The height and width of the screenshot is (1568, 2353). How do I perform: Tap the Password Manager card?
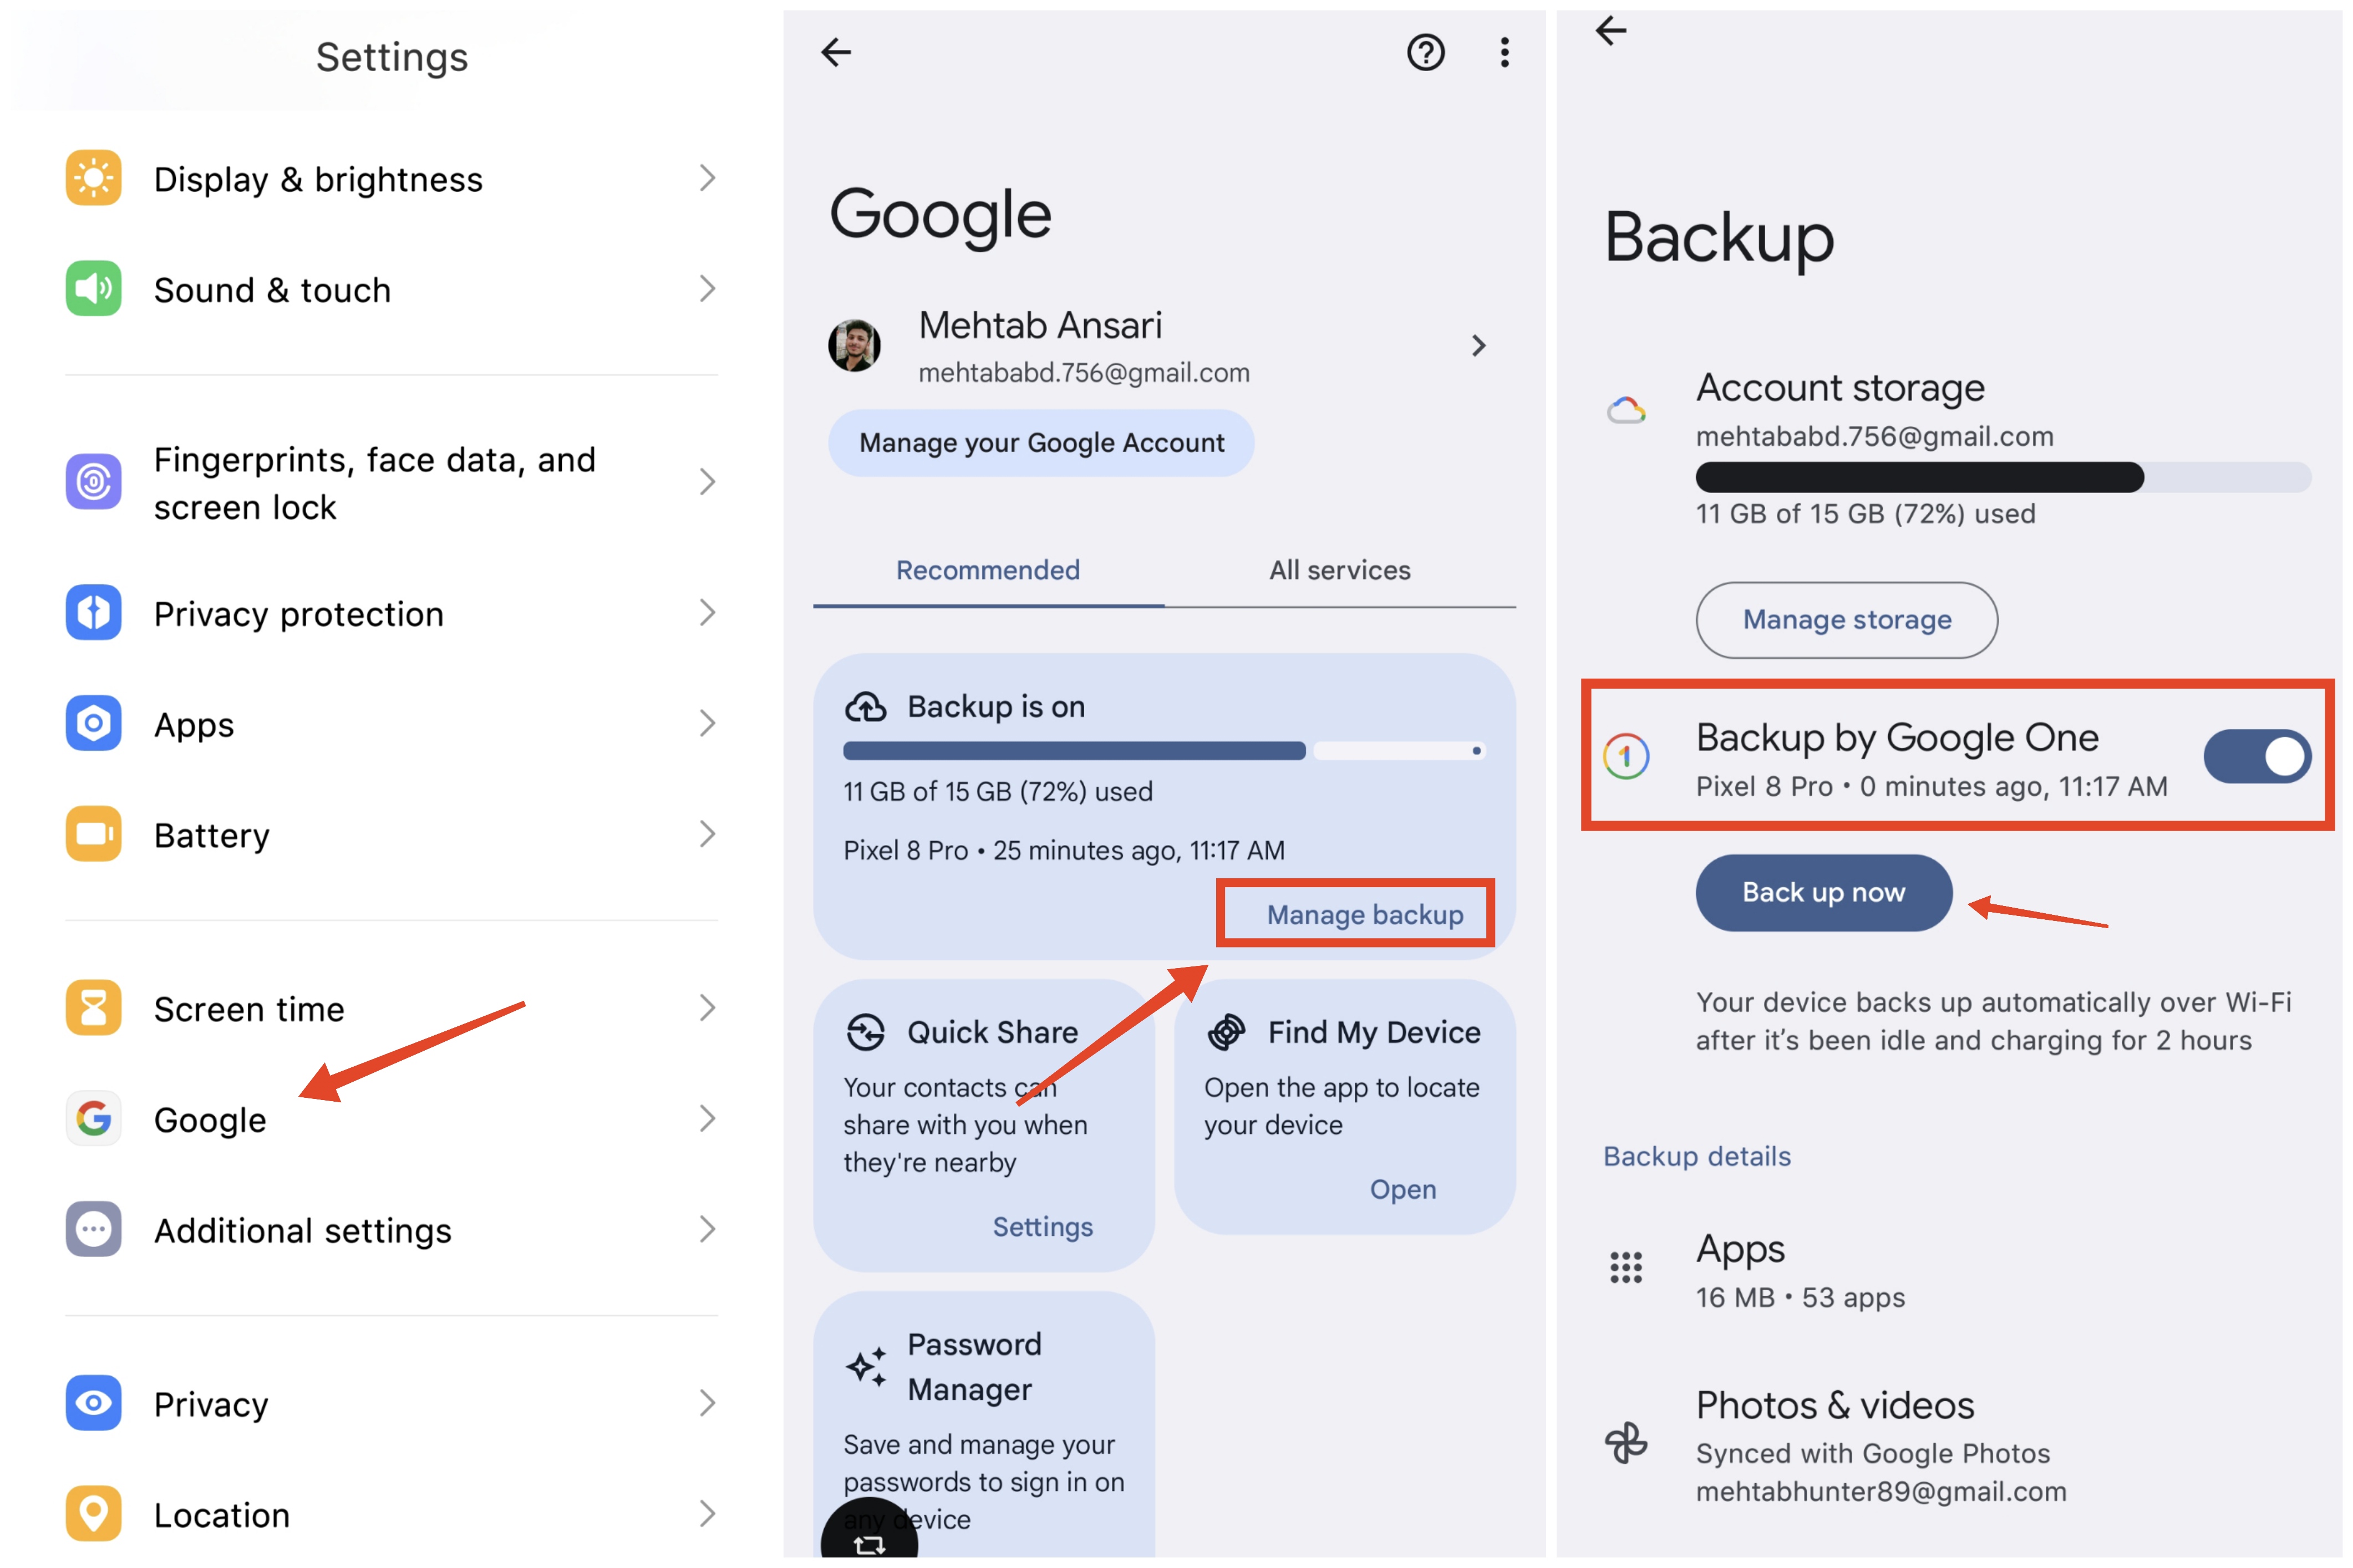click(984, 1425)
